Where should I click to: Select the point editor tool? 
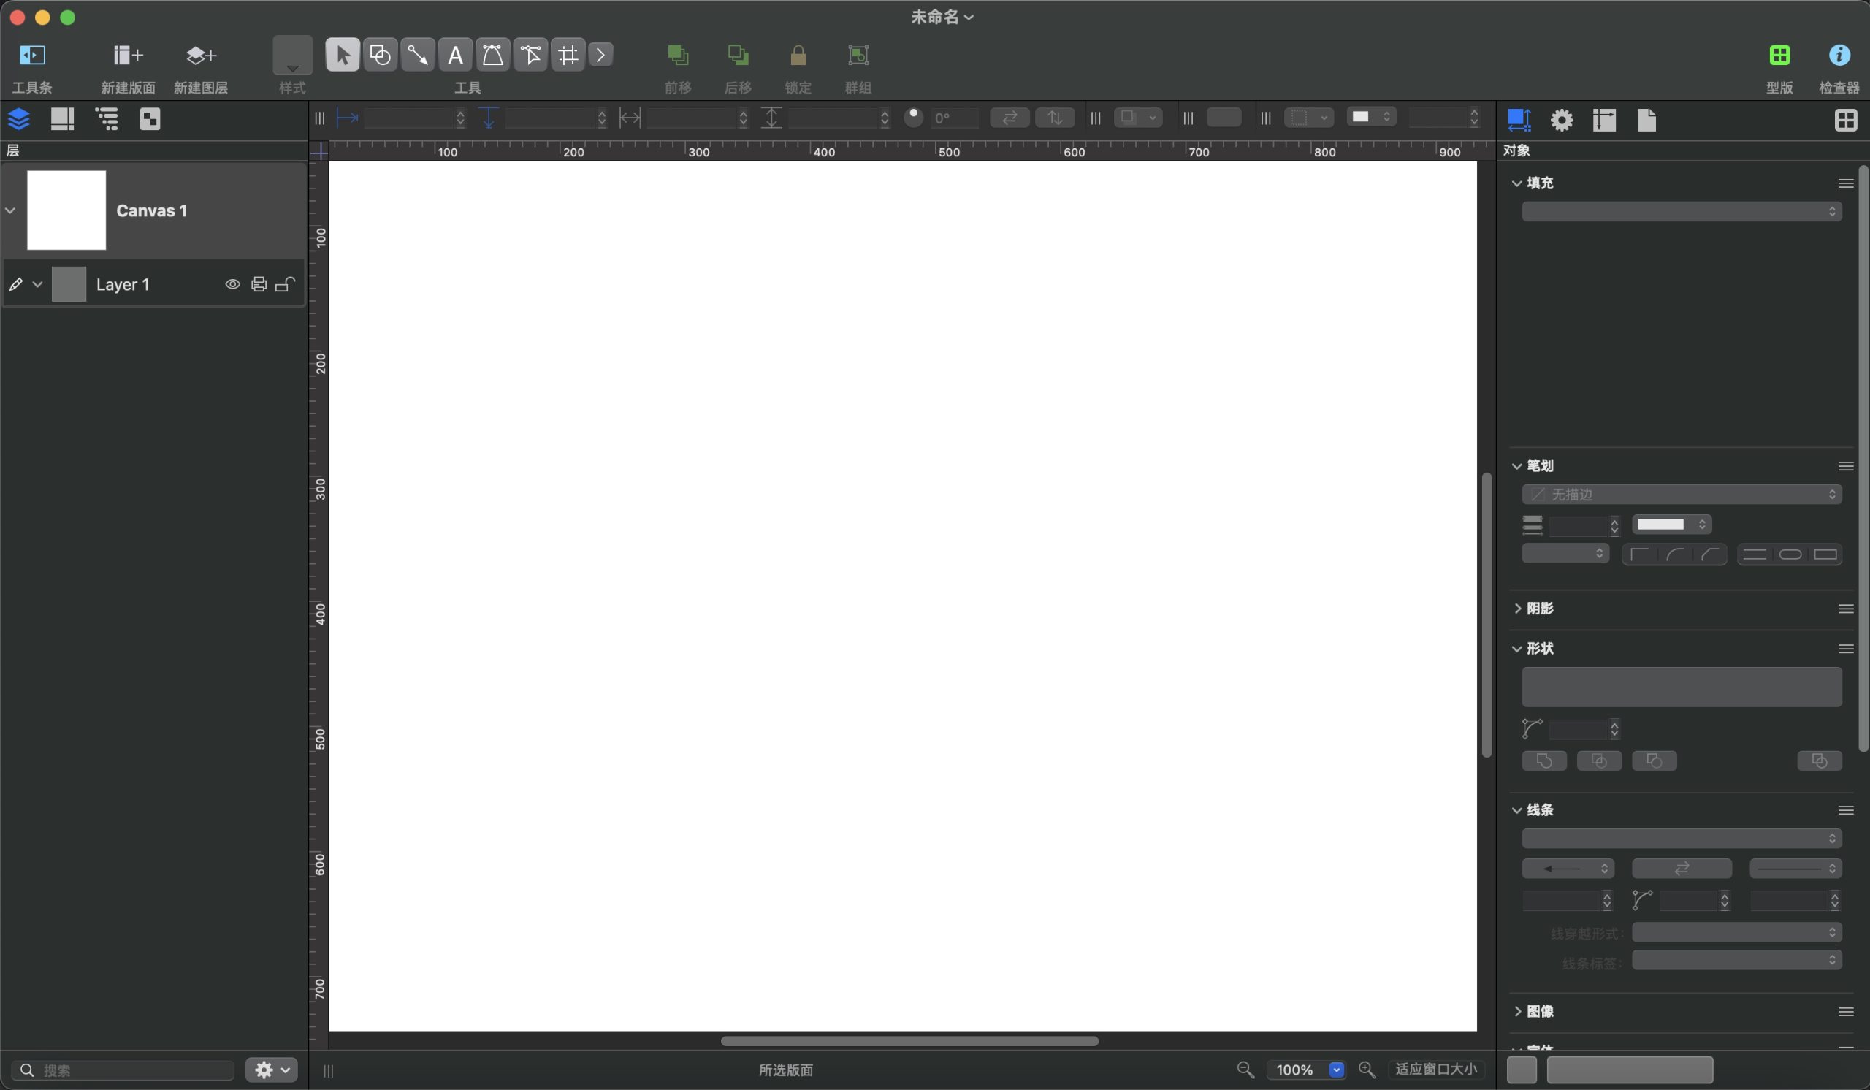click(530, 55)
